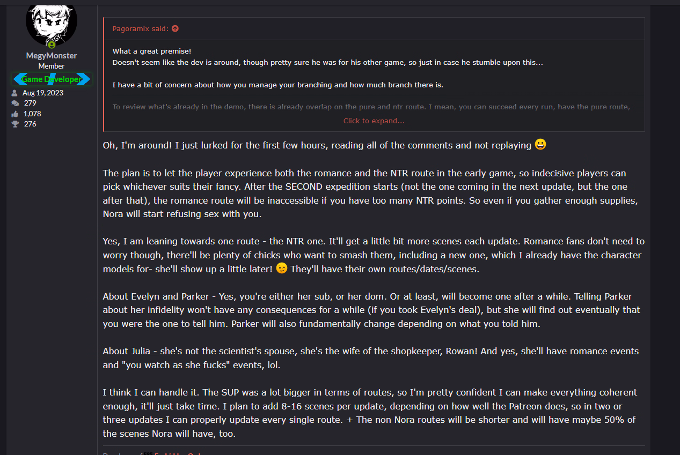Click the winking emoji before "They'll have"

pyautogui.click(x=281, y=268)
